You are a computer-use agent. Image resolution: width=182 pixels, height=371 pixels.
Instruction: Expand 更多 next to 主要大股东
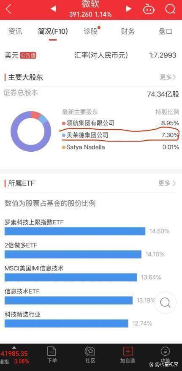(x=168, y=77)
